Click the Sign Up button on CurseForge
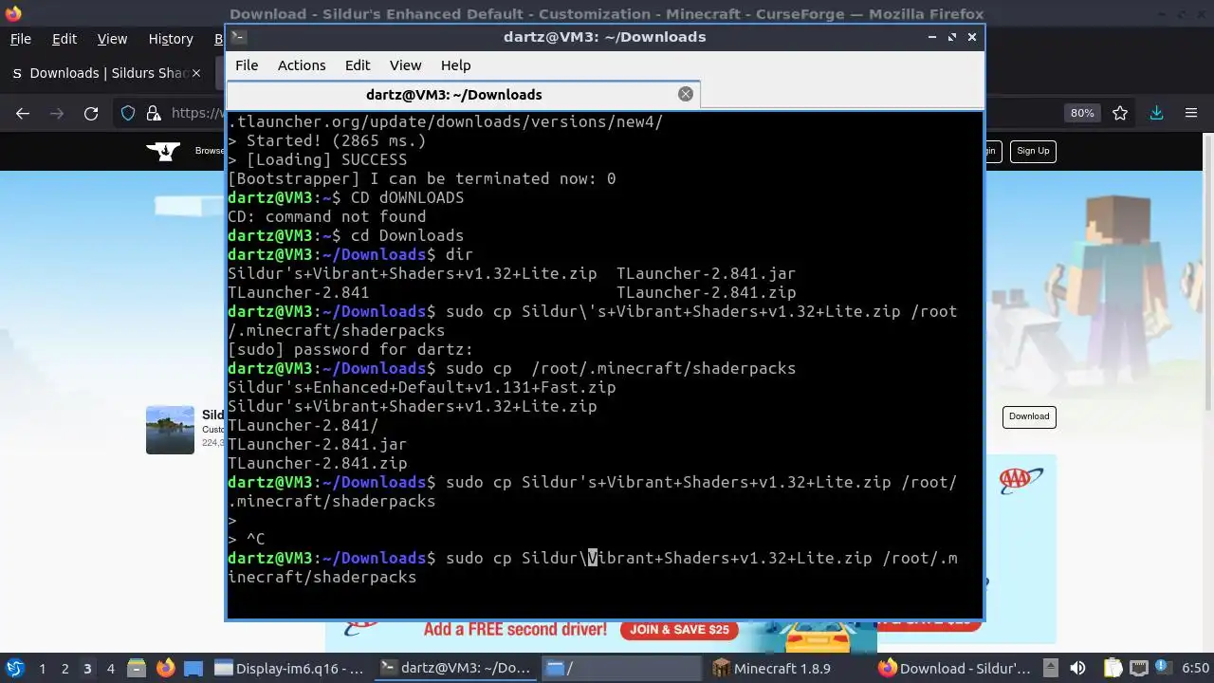Screen dimensions: 1214x683 tap(1033, 151)
